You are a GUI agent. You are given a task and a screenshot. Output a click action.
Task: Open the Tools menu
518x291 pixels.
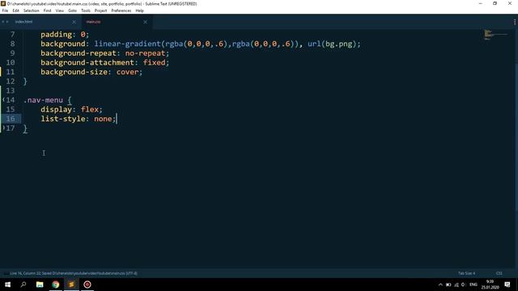click(86, 11)
